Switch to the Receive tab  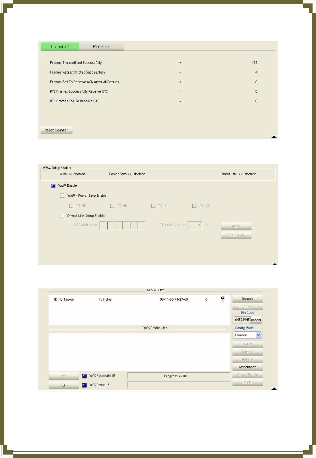[101, 46]
